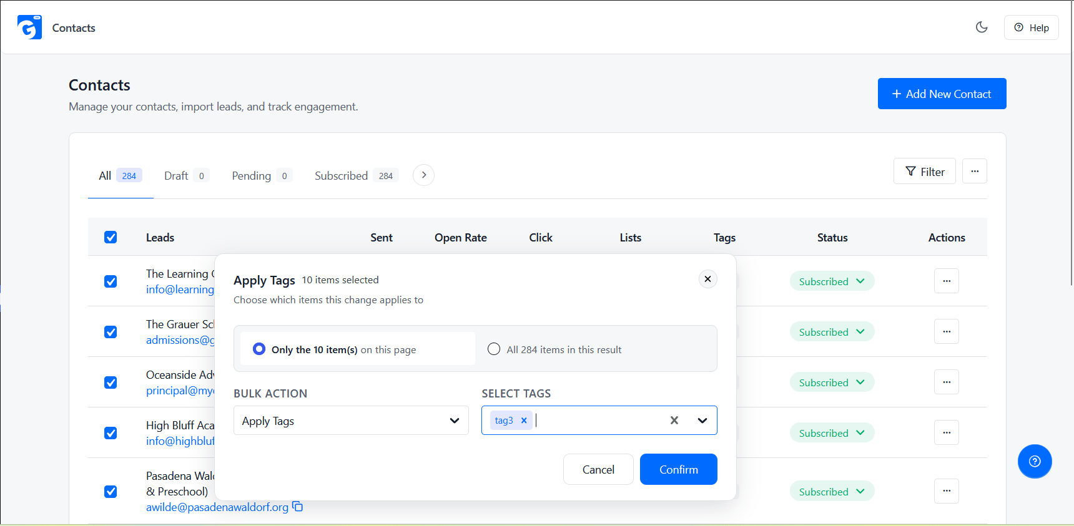The height and width of the screenshot is (526, 1074).
Task: Click into the Select Tags input field
Action: click(x=598, y=421)
